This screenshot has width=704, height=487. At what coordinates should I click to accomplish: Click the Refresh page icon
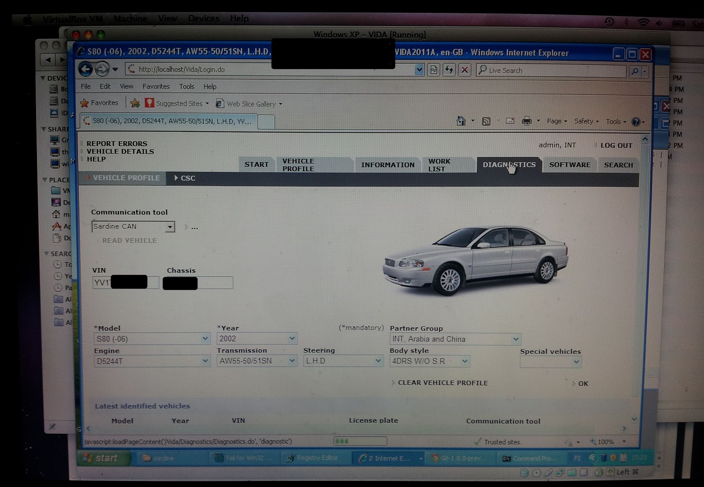[x=449, y=70]
